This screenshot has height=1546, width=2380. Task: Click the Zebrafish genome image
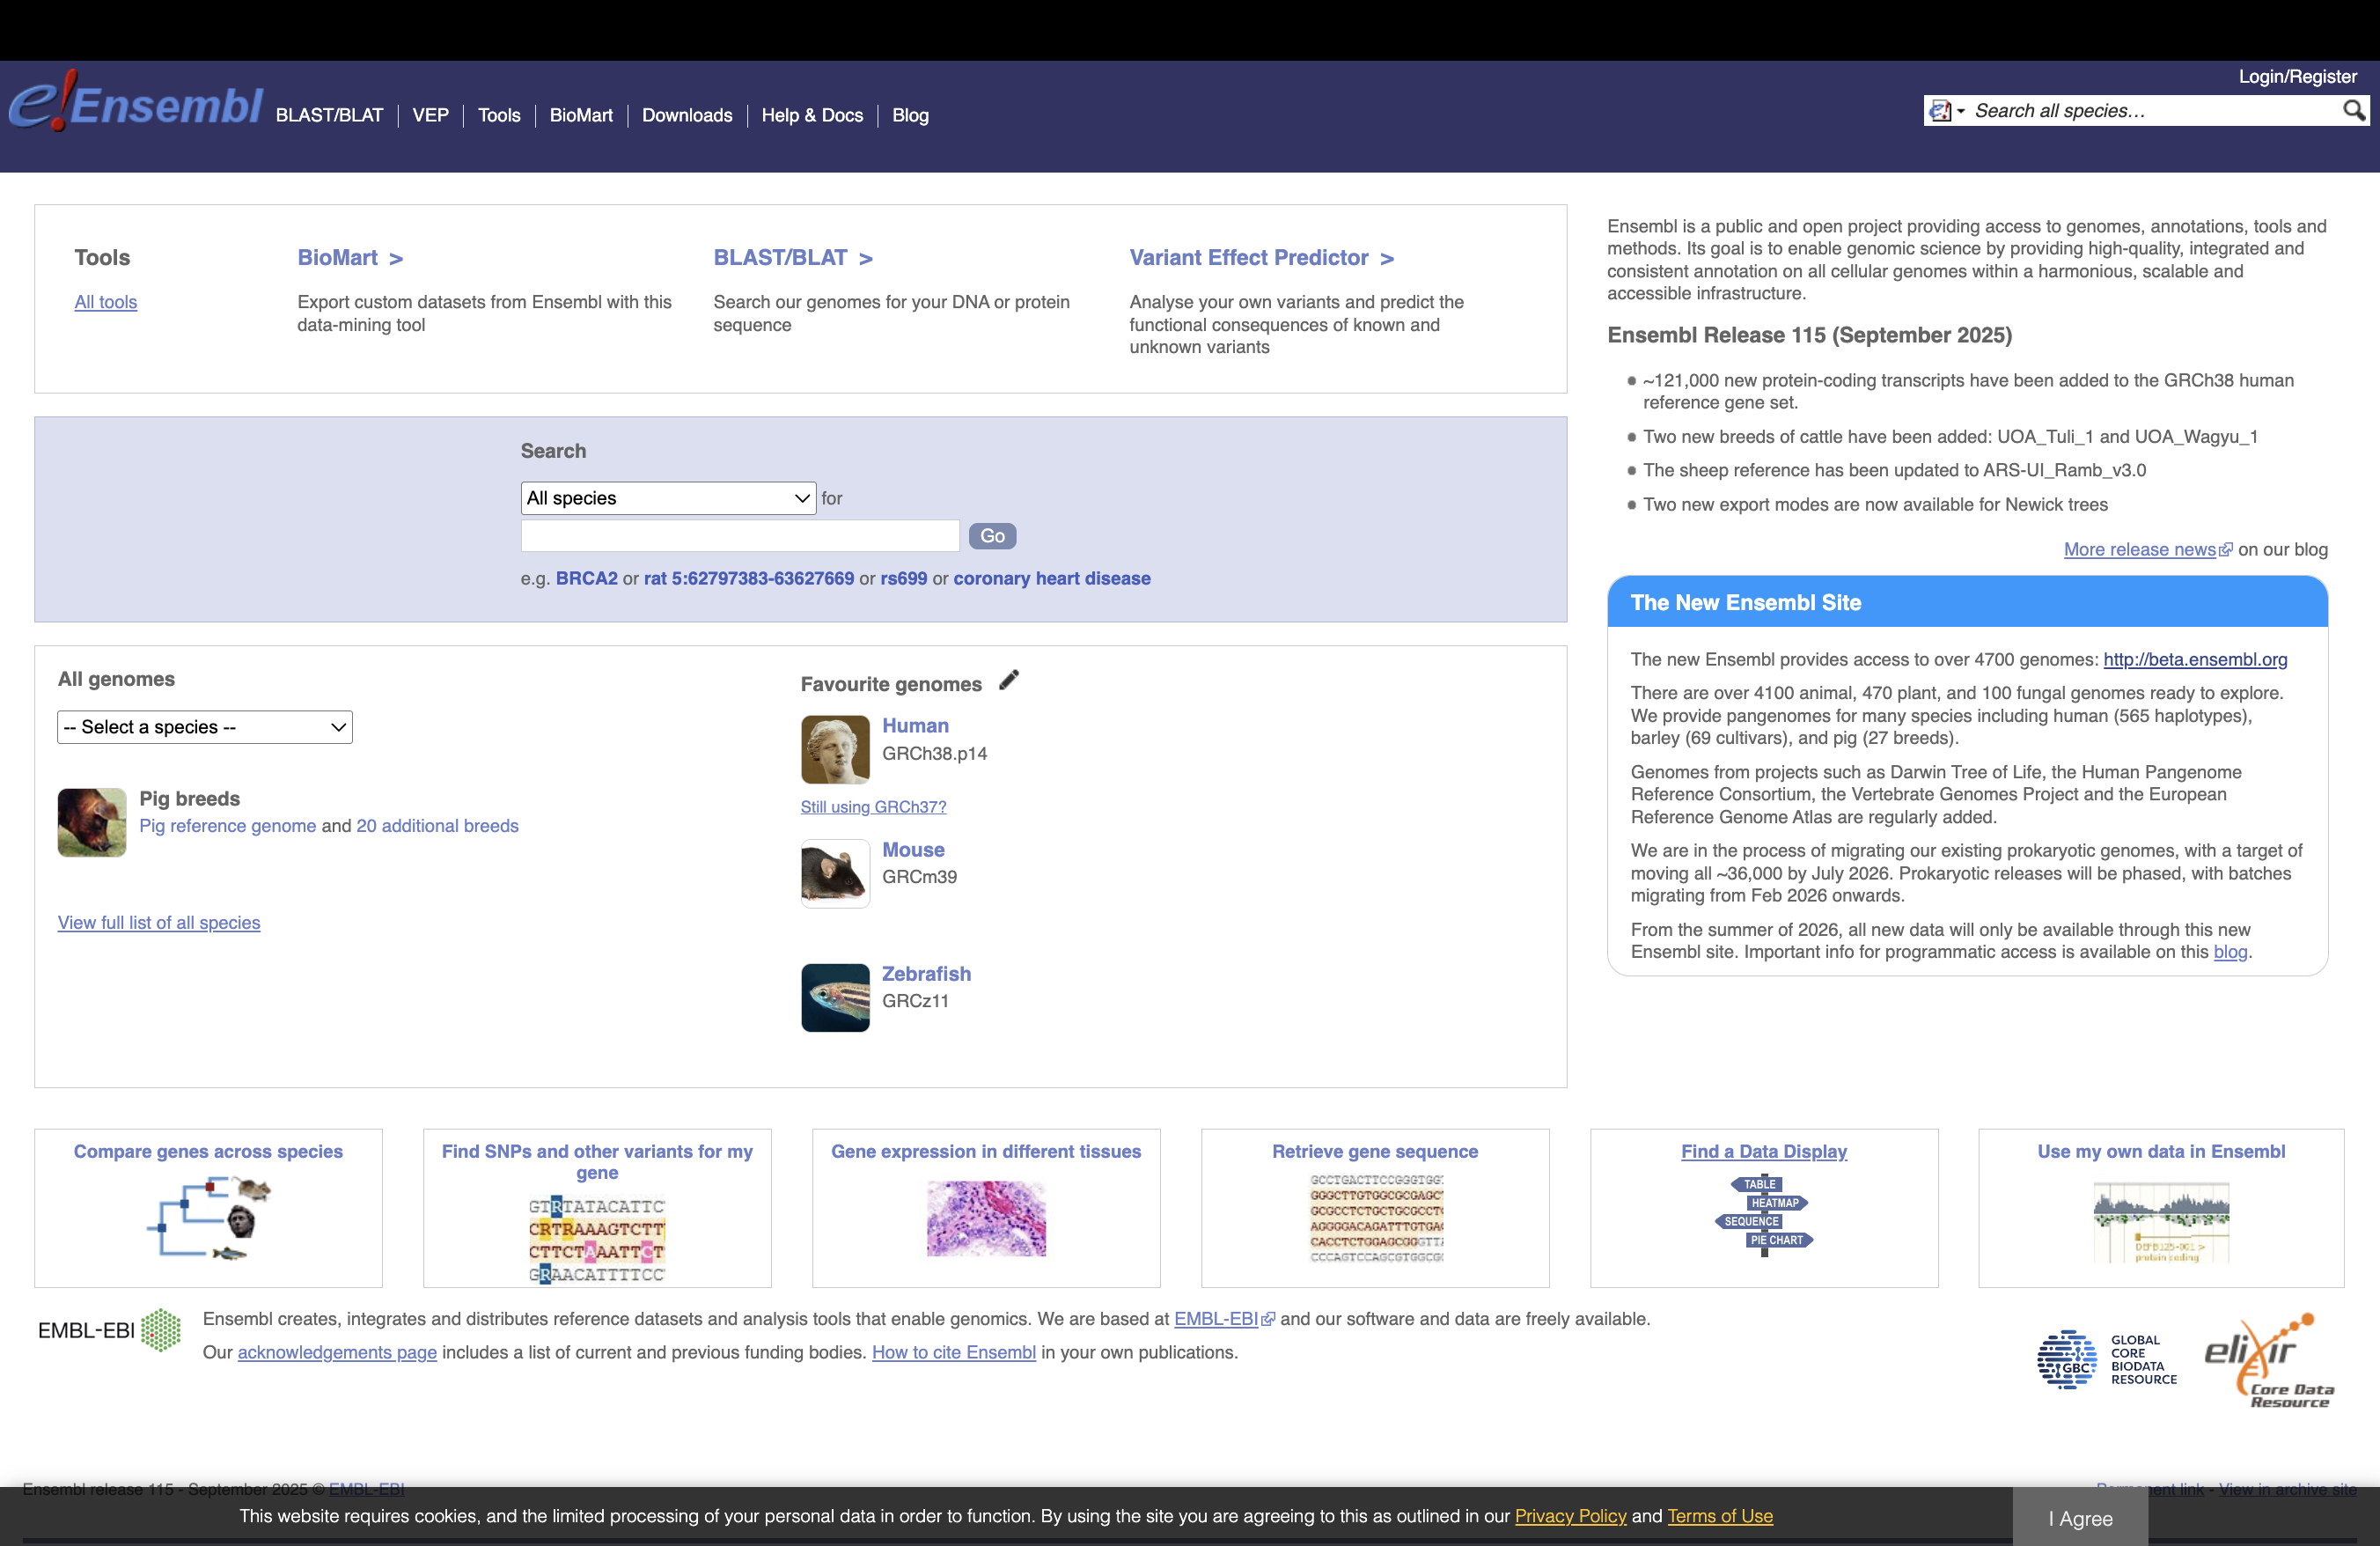coord(834,997)
